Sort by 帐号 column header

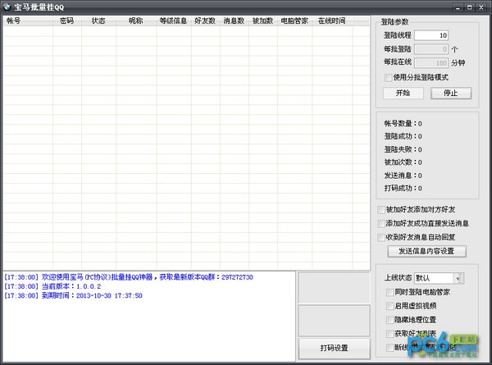coord(28,21)
